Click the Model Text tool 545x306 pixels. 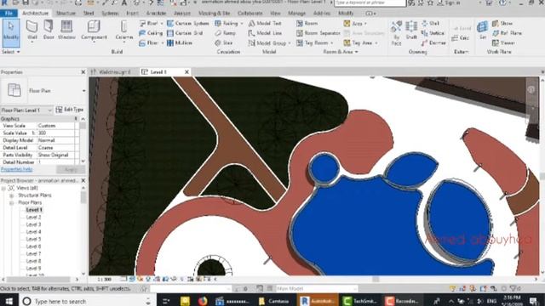265,23
